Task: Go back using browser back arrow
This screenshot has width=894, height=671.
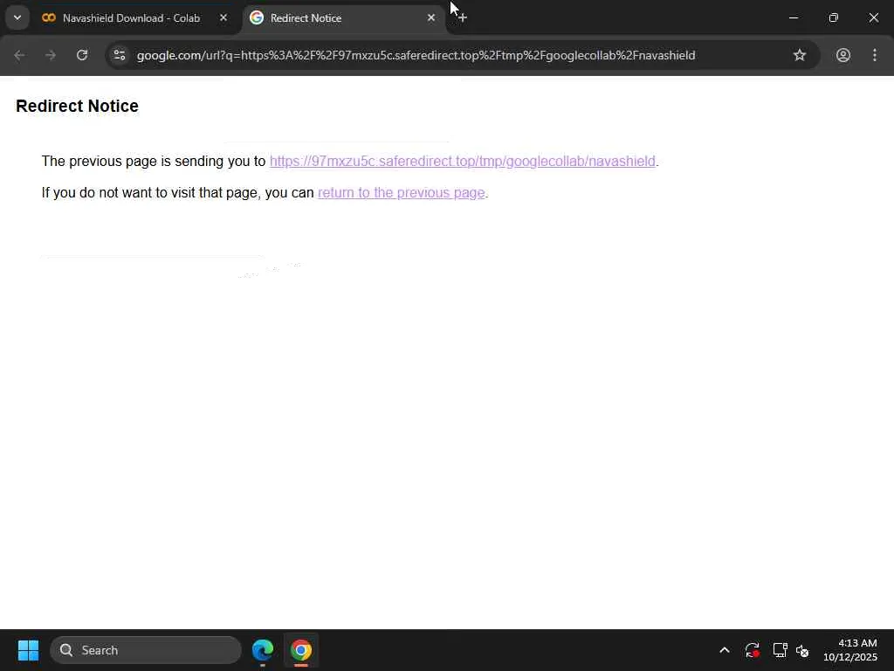Action: 19,55
